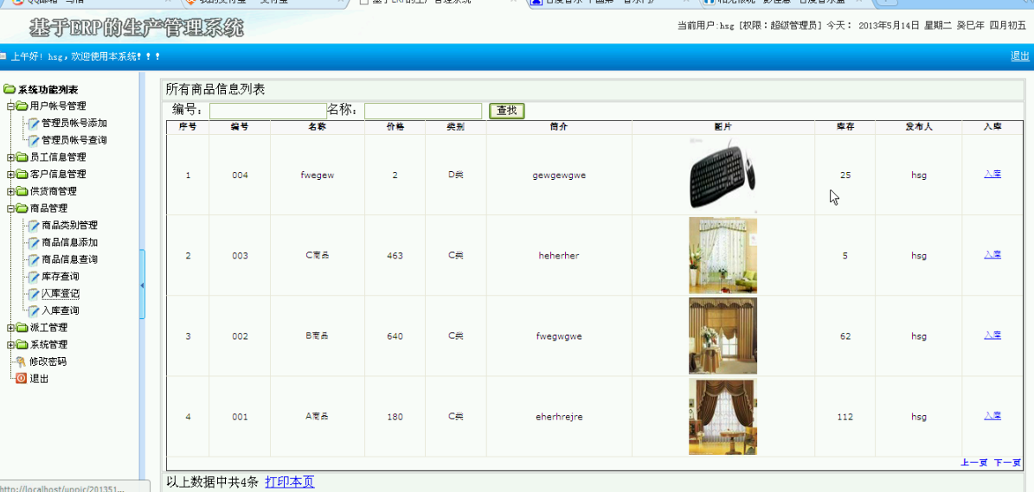Click the price cell '640'
This screenshot has height=492, width=1034.
click(395, 336)
